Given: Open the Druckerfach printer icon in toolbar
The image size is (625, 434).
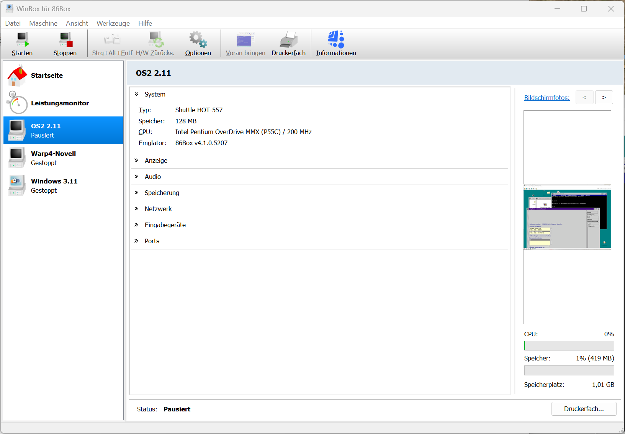Looking at the screenshot, I should (x=289, y=39).
